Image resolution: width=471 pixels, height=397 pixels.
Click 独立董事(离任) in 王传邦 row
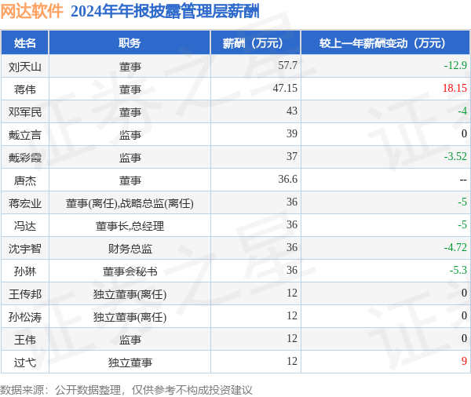(130, 294)
